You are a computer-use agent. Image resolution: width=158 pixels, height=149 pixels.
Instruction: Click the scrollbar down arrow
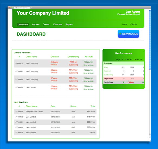click(x=150, y=138)
